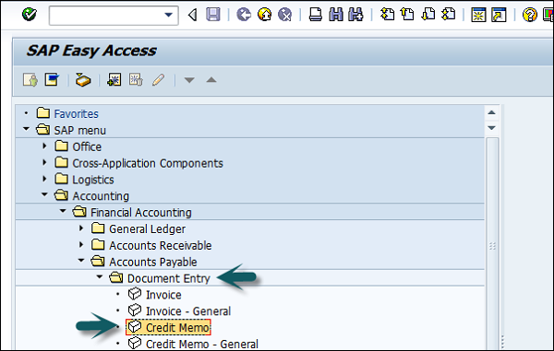Click the green Back arrow icon
This screenshot has height=351, width=554.
pyautogui.click(x=244, y=15)
